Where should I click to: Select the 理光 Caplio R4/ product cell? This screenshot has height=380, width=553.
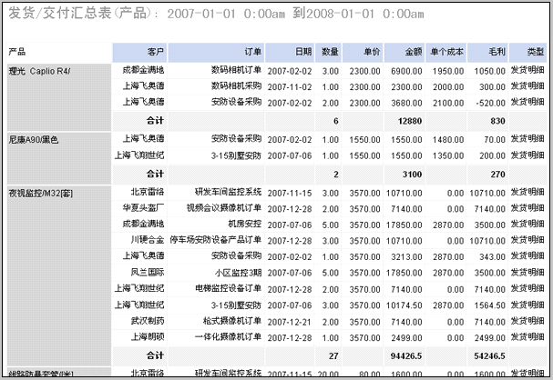click(x=39, y=70)
